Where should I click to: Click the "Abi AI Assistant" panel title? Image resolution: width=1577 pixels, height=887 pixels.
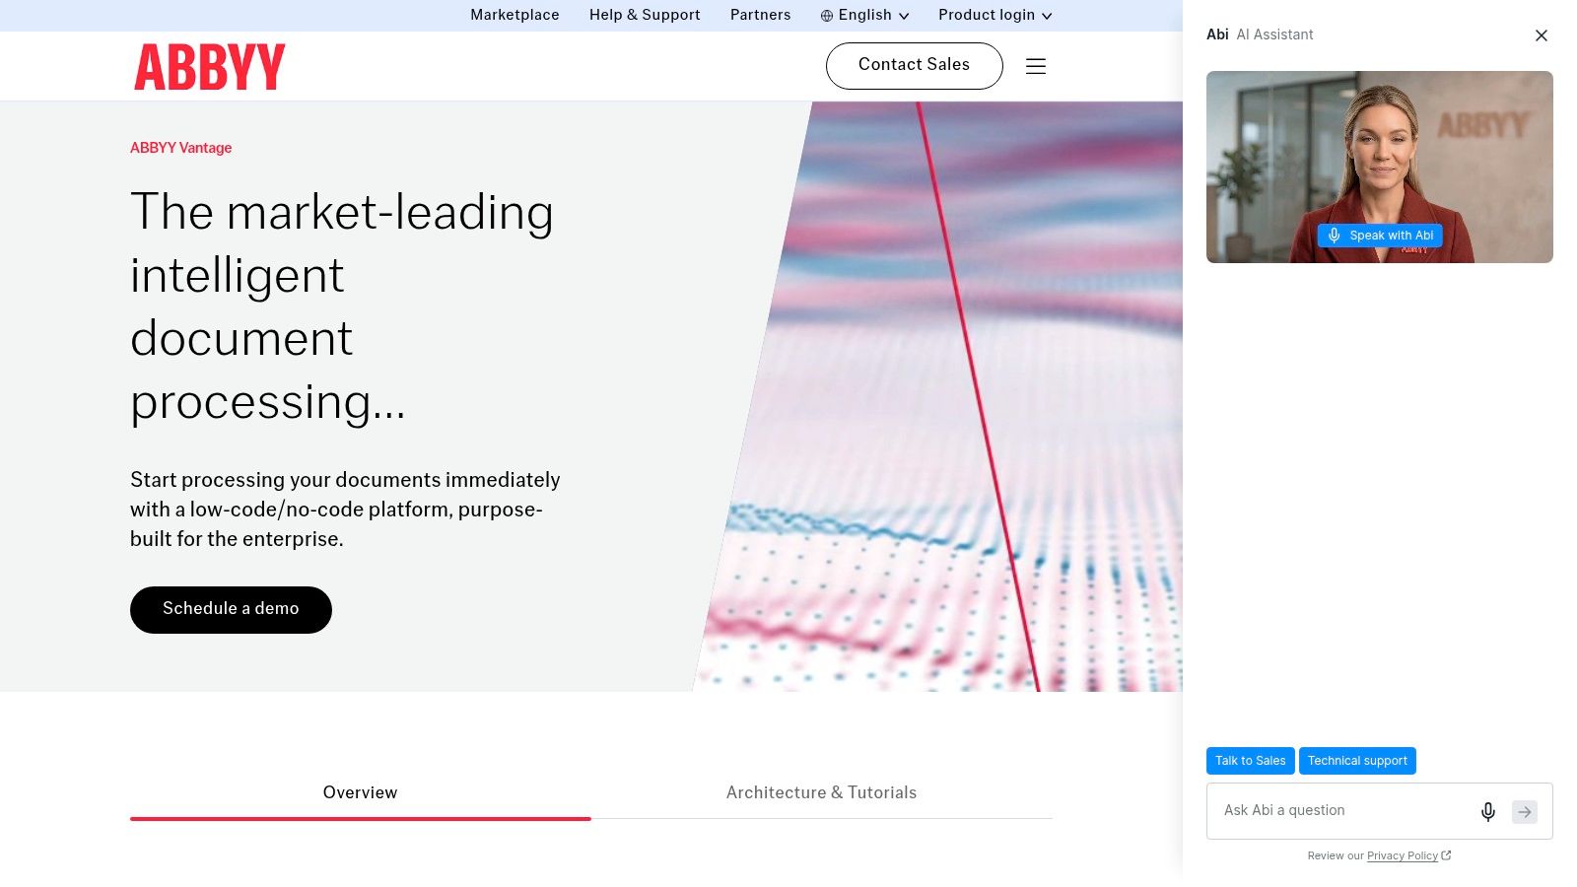(1260, 34)
